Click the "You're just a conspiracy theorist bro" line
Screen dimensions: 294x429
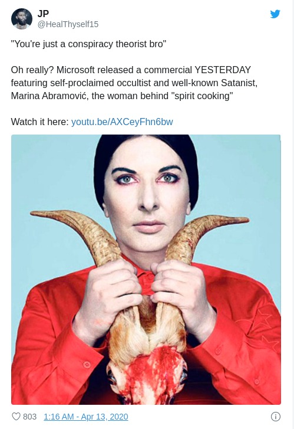coord(88,44)
